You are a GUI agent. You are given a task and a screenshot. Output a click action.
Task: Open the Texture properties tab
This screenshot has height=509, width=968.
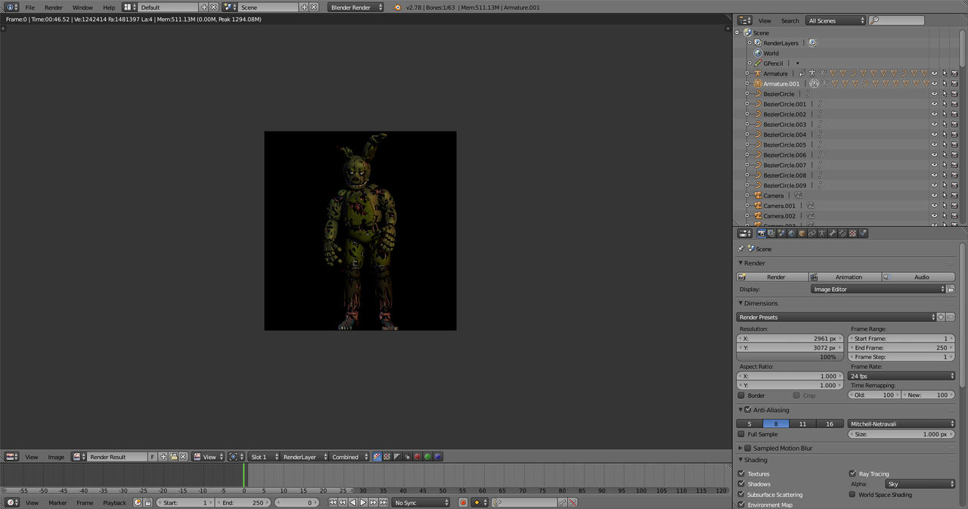click(x=852, y=233)
